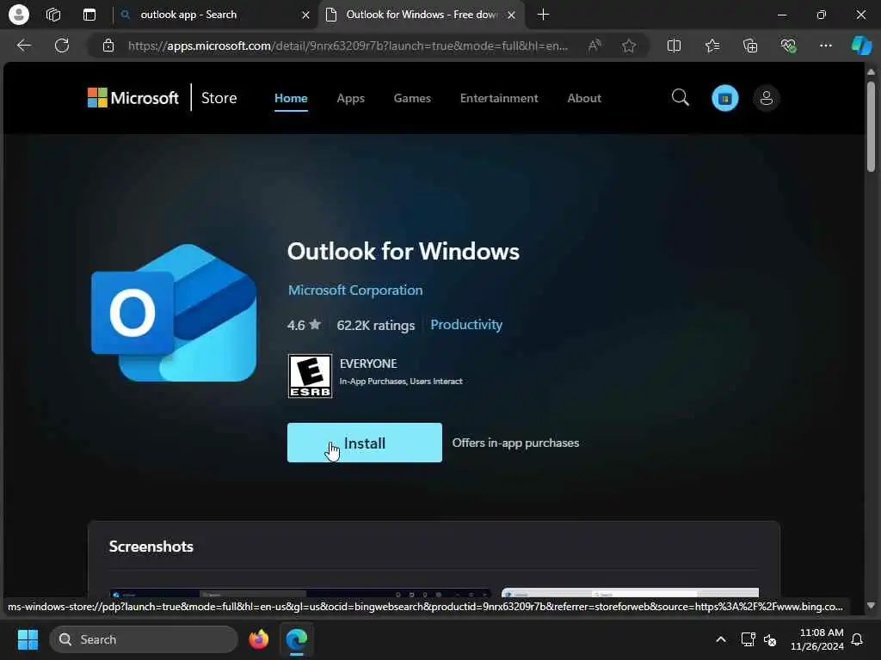The width and height of the screenshot is (881, 660).
Task: Click the Microsoft logo
Action: (x=132, y=98)
